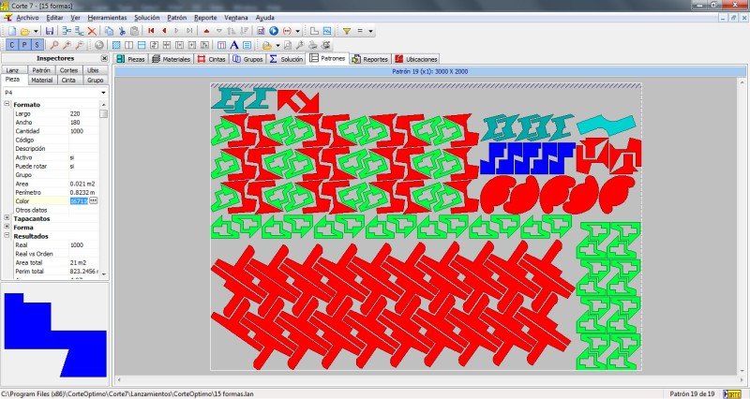Expand the Tapacantos property group

coord(7,218)
